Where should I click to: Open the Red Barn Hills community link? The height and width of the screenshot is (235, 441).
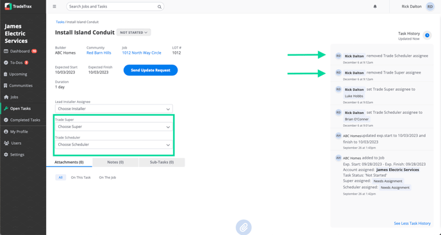[x=99, y=53]
